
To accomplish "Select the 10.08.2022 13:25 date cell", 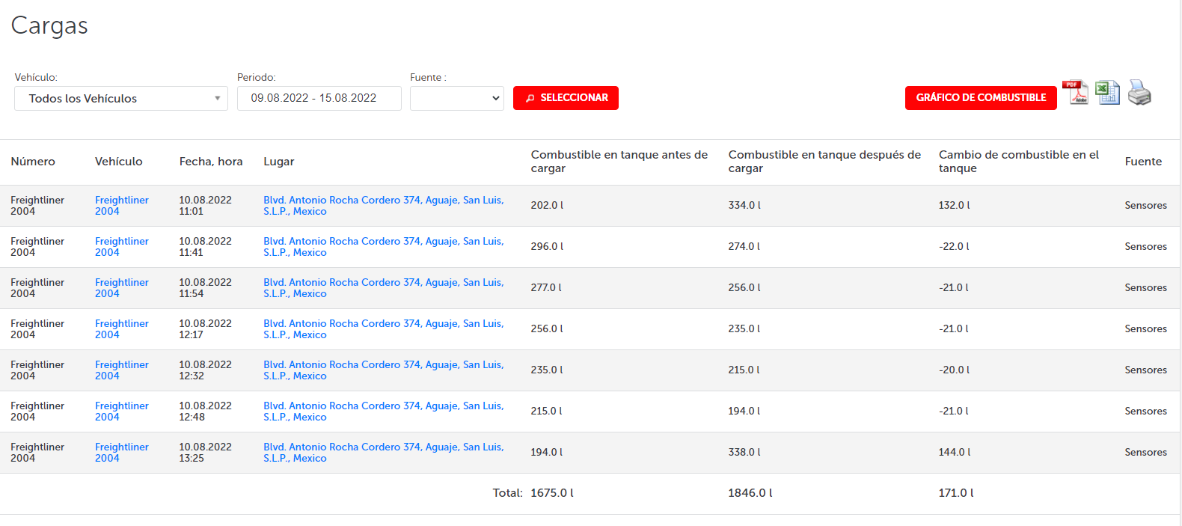I will click(x=206, y=453).
